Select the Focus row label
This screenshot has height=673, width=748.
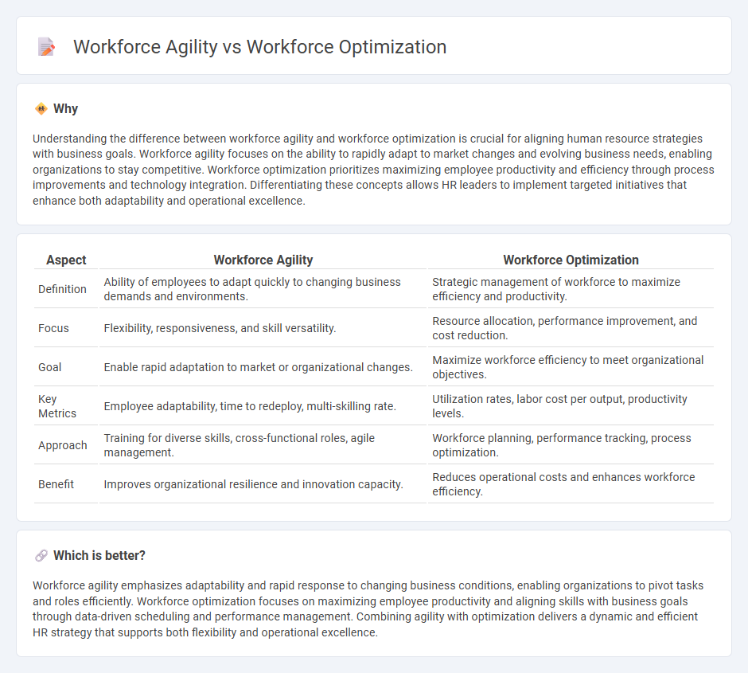click(53, 328)
